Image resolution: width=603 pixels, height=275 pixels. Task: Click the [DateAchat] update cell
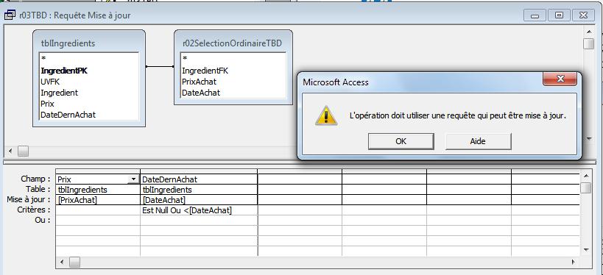[x=199, y=200]
